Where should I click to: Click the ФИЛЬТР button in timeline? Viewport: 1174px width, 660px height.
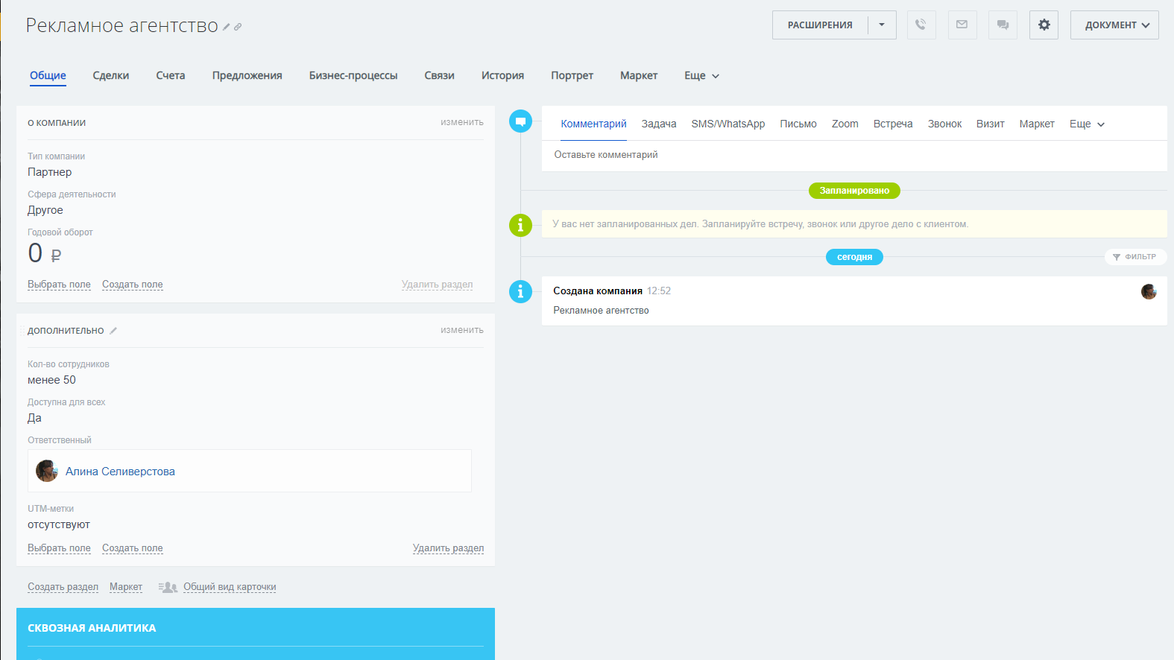pos(1135,257)
